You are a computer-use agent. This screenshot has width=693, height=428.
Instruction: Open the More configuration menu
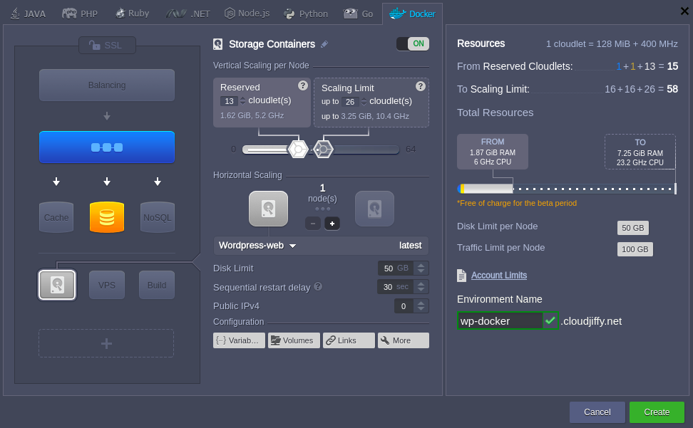click(403, 340)
